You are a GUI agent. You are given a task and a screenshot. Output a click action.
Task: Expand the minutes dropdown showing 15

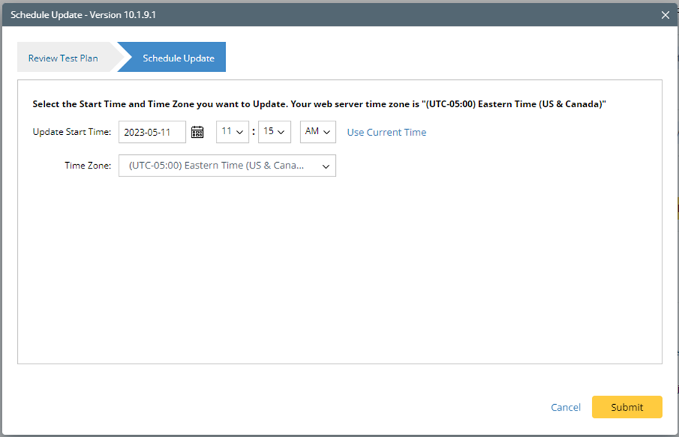[274, 132]
